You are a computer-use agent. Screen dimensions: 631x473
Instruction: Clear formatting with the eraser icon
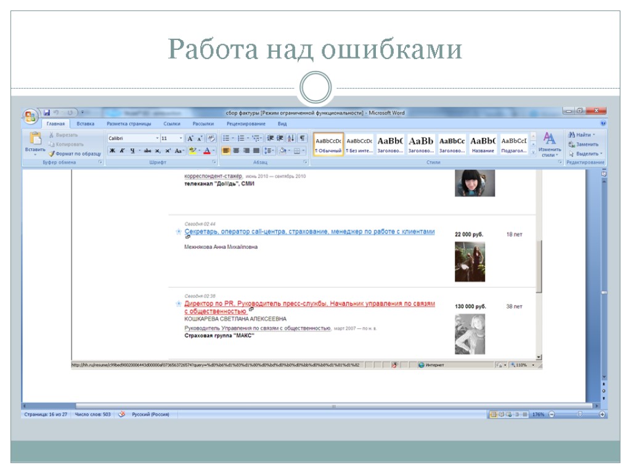point(211,139)
